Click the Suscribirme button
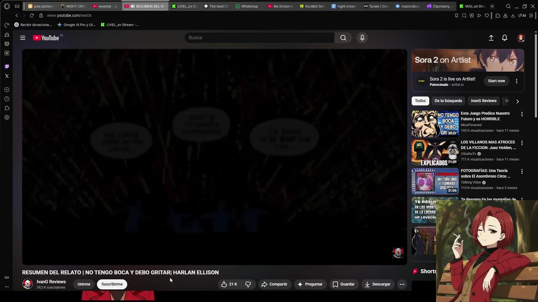Screen dimensions: 538x302 pos(112,284)
